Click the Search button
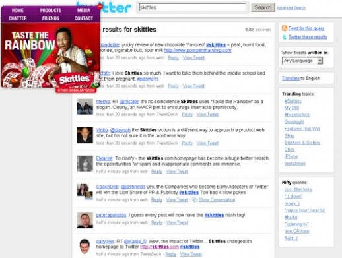The image size is (342, 258). (x=263, y=7)
